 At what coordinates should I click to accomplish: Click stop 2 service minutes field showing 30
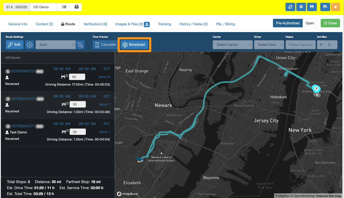click(x=78, y=104)
